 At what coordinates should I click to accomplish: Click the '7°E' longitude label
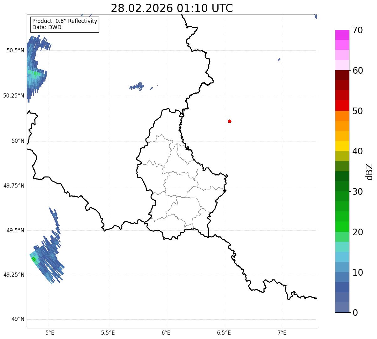282,332
